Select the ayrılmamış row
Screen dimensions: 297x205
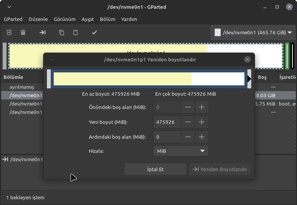[22, 87]
